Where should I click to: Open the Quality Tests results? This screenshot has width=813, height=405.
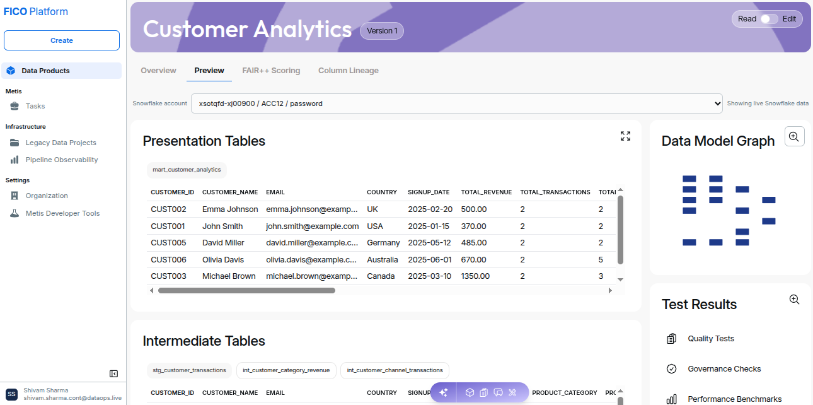tap(711, 339)
